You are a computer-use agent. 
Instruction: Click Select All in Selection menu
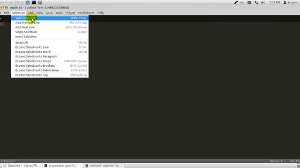tap(50, 42)
